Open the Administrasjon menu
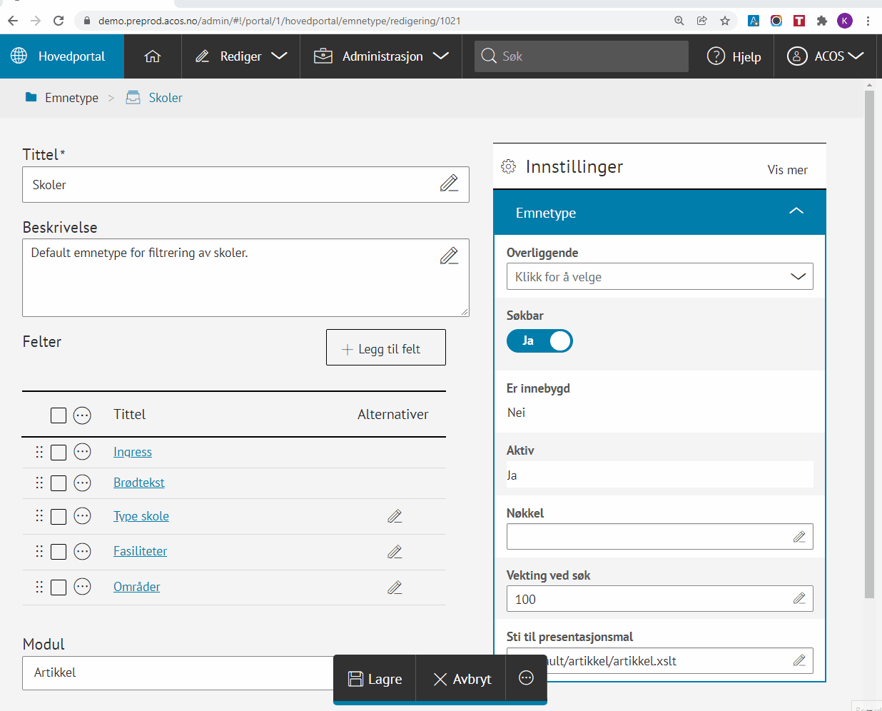 (382, 56)
